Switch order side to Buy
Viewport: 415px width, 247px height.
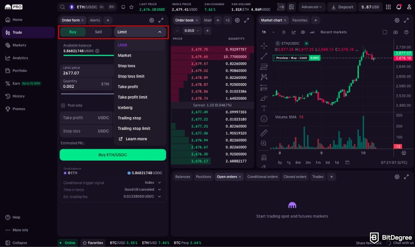pos(73,32)
